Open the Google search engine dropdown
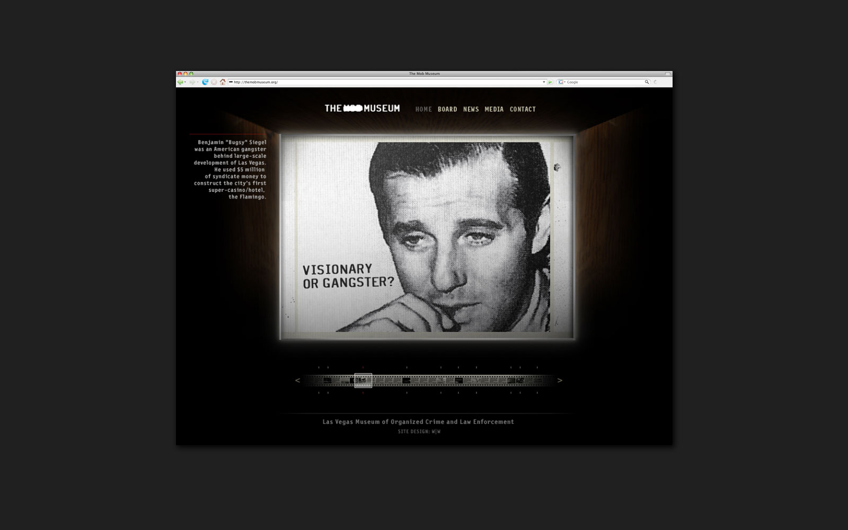 562,82
